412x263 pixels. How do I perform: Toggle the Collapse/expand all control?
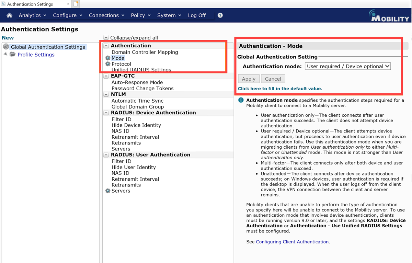(106, 38)
